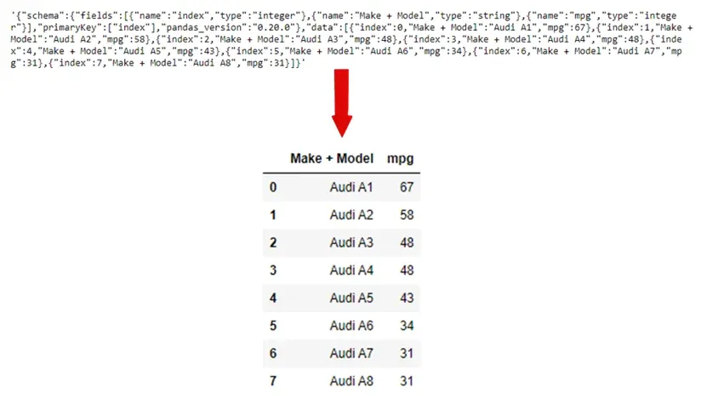Viewport: 707px width, 399px height.
Task: Select row index 3 in the table
Action: (273, 271)
